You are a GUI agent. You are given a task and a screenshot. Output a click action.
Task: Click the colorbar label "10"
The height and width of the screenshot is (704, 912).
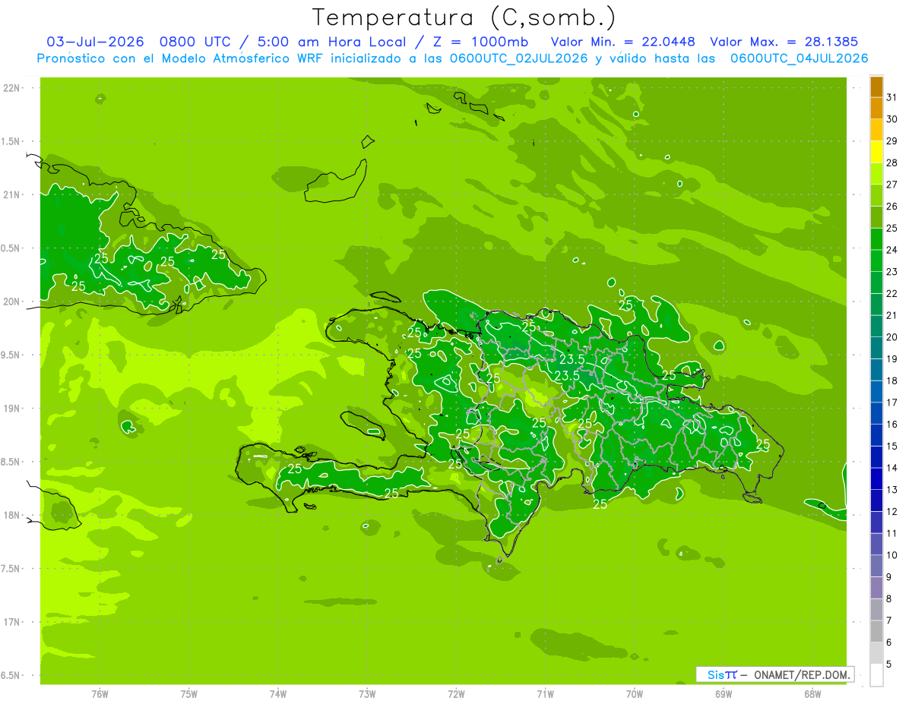tap(891, 555)
